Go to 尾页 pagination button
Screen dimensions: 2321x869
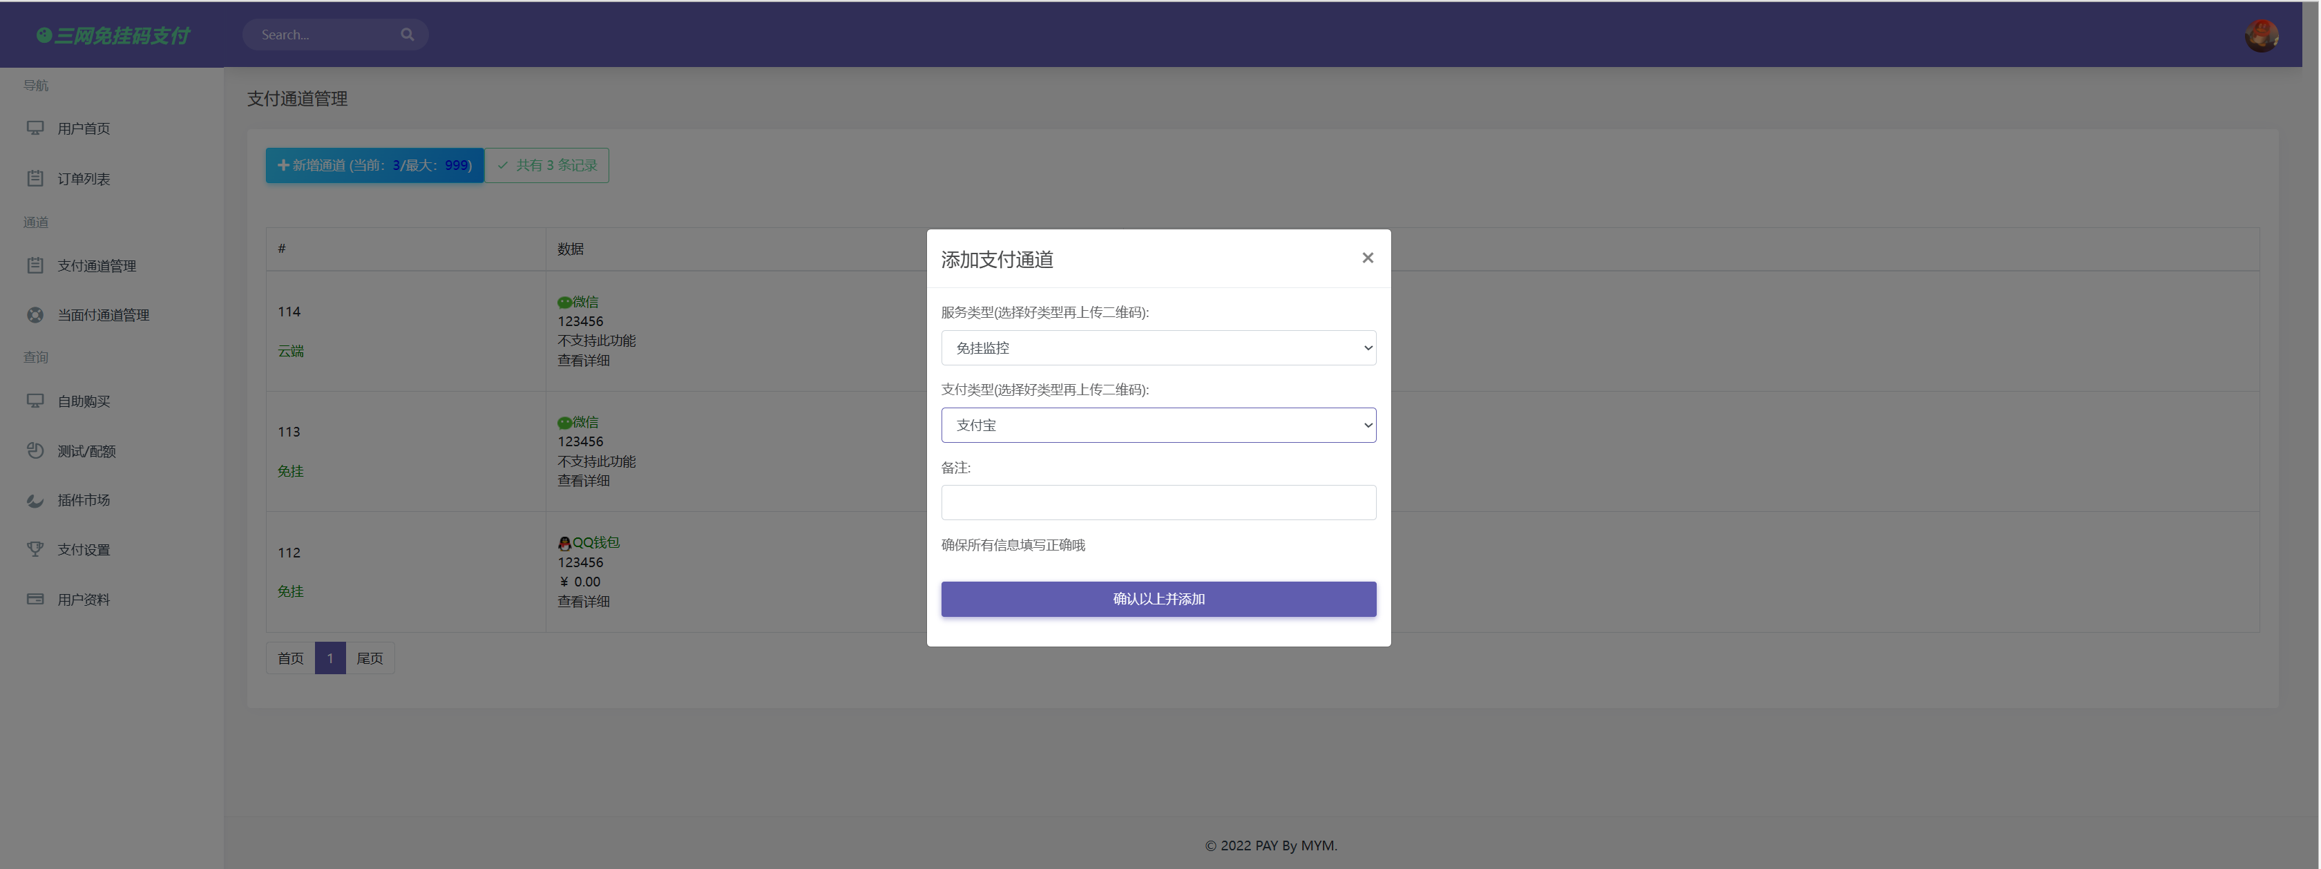coord(370,658)
